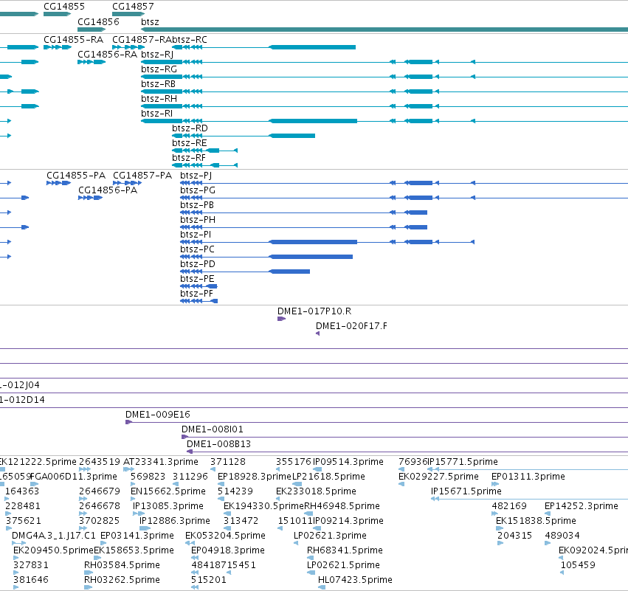Image resolution: width=628 pixels, height=591 pixels.
Task: Select the btsz-RJ transcript label
Action: (x=157, y=55)
